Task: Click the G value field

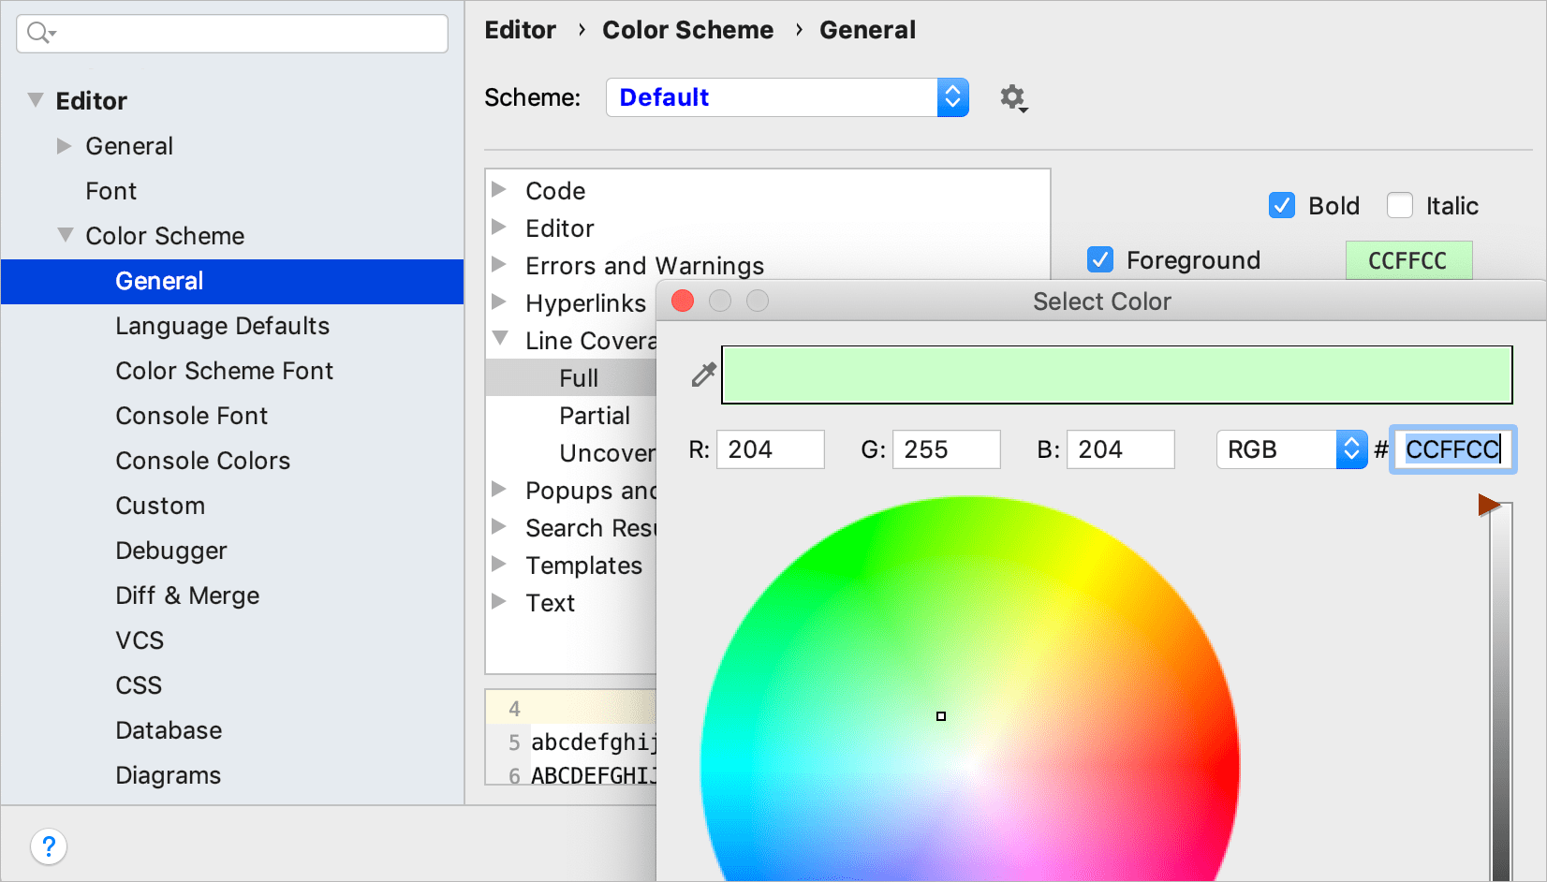Action: click(x=946, y=449)
